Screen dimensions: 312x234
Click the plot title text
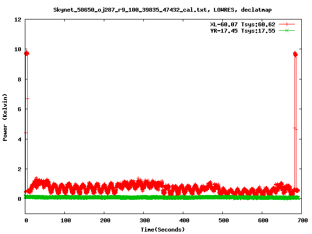pyautogui.click(x=162, y=10)
